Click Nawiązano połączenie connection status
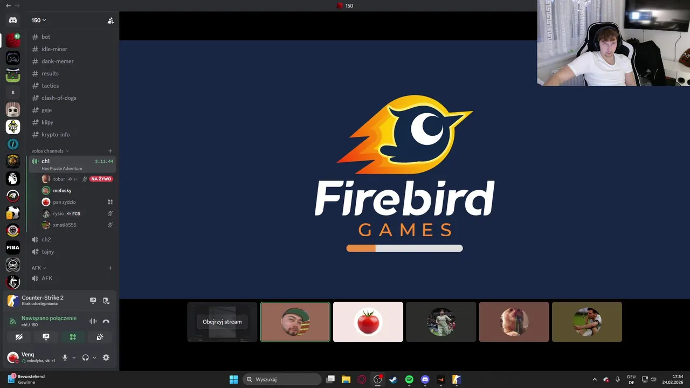This screenshot has height=388, width=690. [49, 318]
